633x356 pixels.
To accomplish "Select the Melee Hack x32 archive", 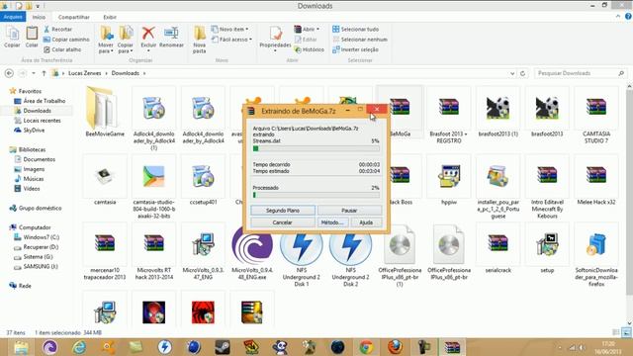I will [596, 180].
